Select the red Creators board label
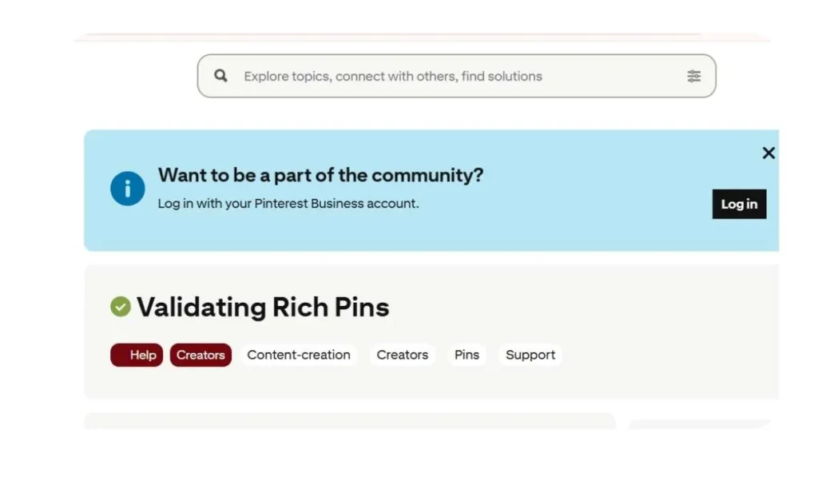 pos(201,355)
